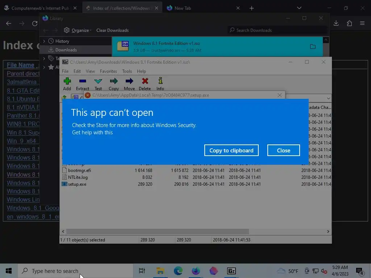Open the 7-Zip Edit menu

pos(77,71)
